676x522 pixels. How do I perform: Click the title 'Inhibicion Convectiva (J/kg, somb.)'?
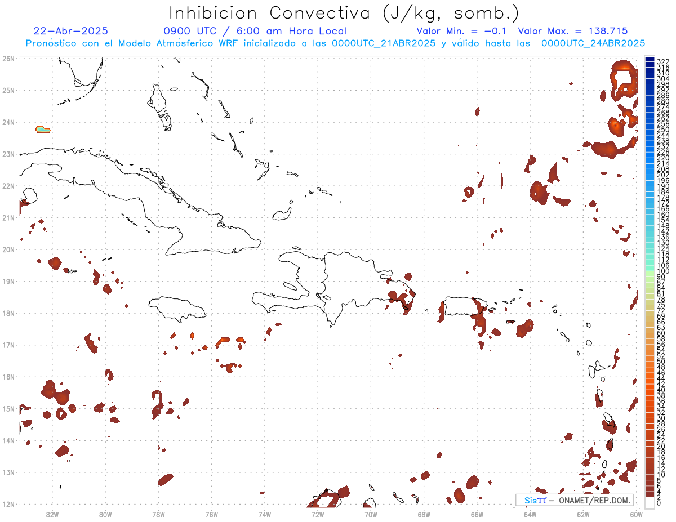click(x=344, y=14)
